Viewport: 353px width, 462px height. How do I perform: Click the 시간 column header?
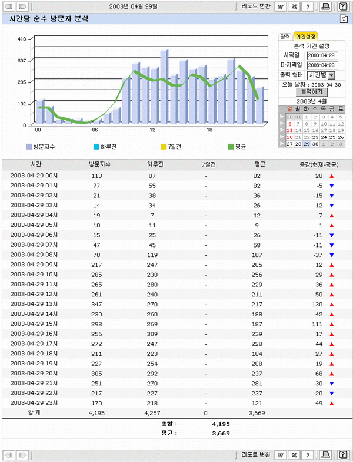pos(36,164)
